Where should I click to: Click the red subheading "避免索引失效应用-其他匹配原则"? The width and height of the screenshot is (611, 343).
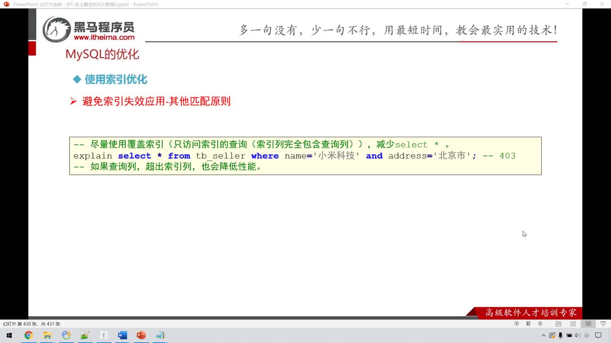(x=157, y=101)
